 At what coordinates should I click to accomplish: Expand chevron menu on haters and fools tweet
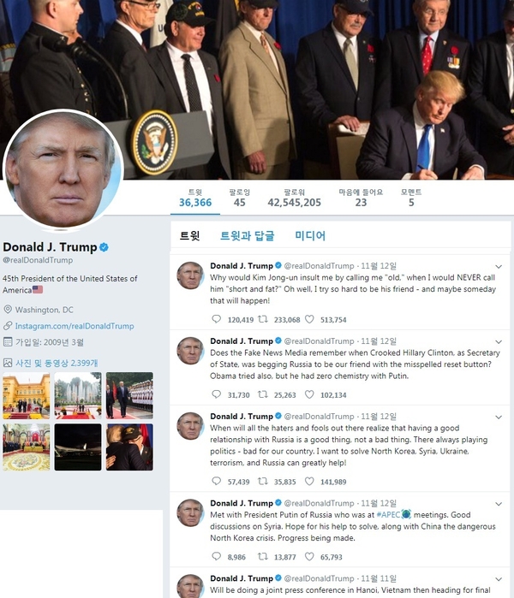click(499, 417)
